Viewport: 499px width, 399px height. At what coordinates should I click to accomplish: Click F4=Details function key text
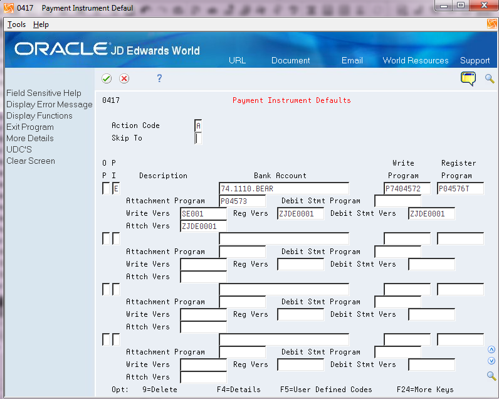click(x=239, y=390)
